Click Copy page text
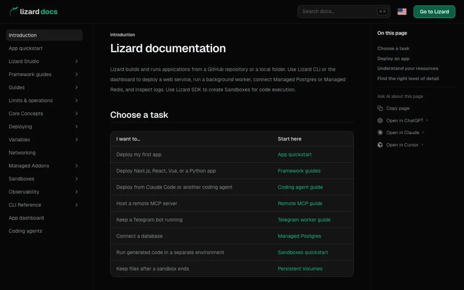 coord(398,108)
